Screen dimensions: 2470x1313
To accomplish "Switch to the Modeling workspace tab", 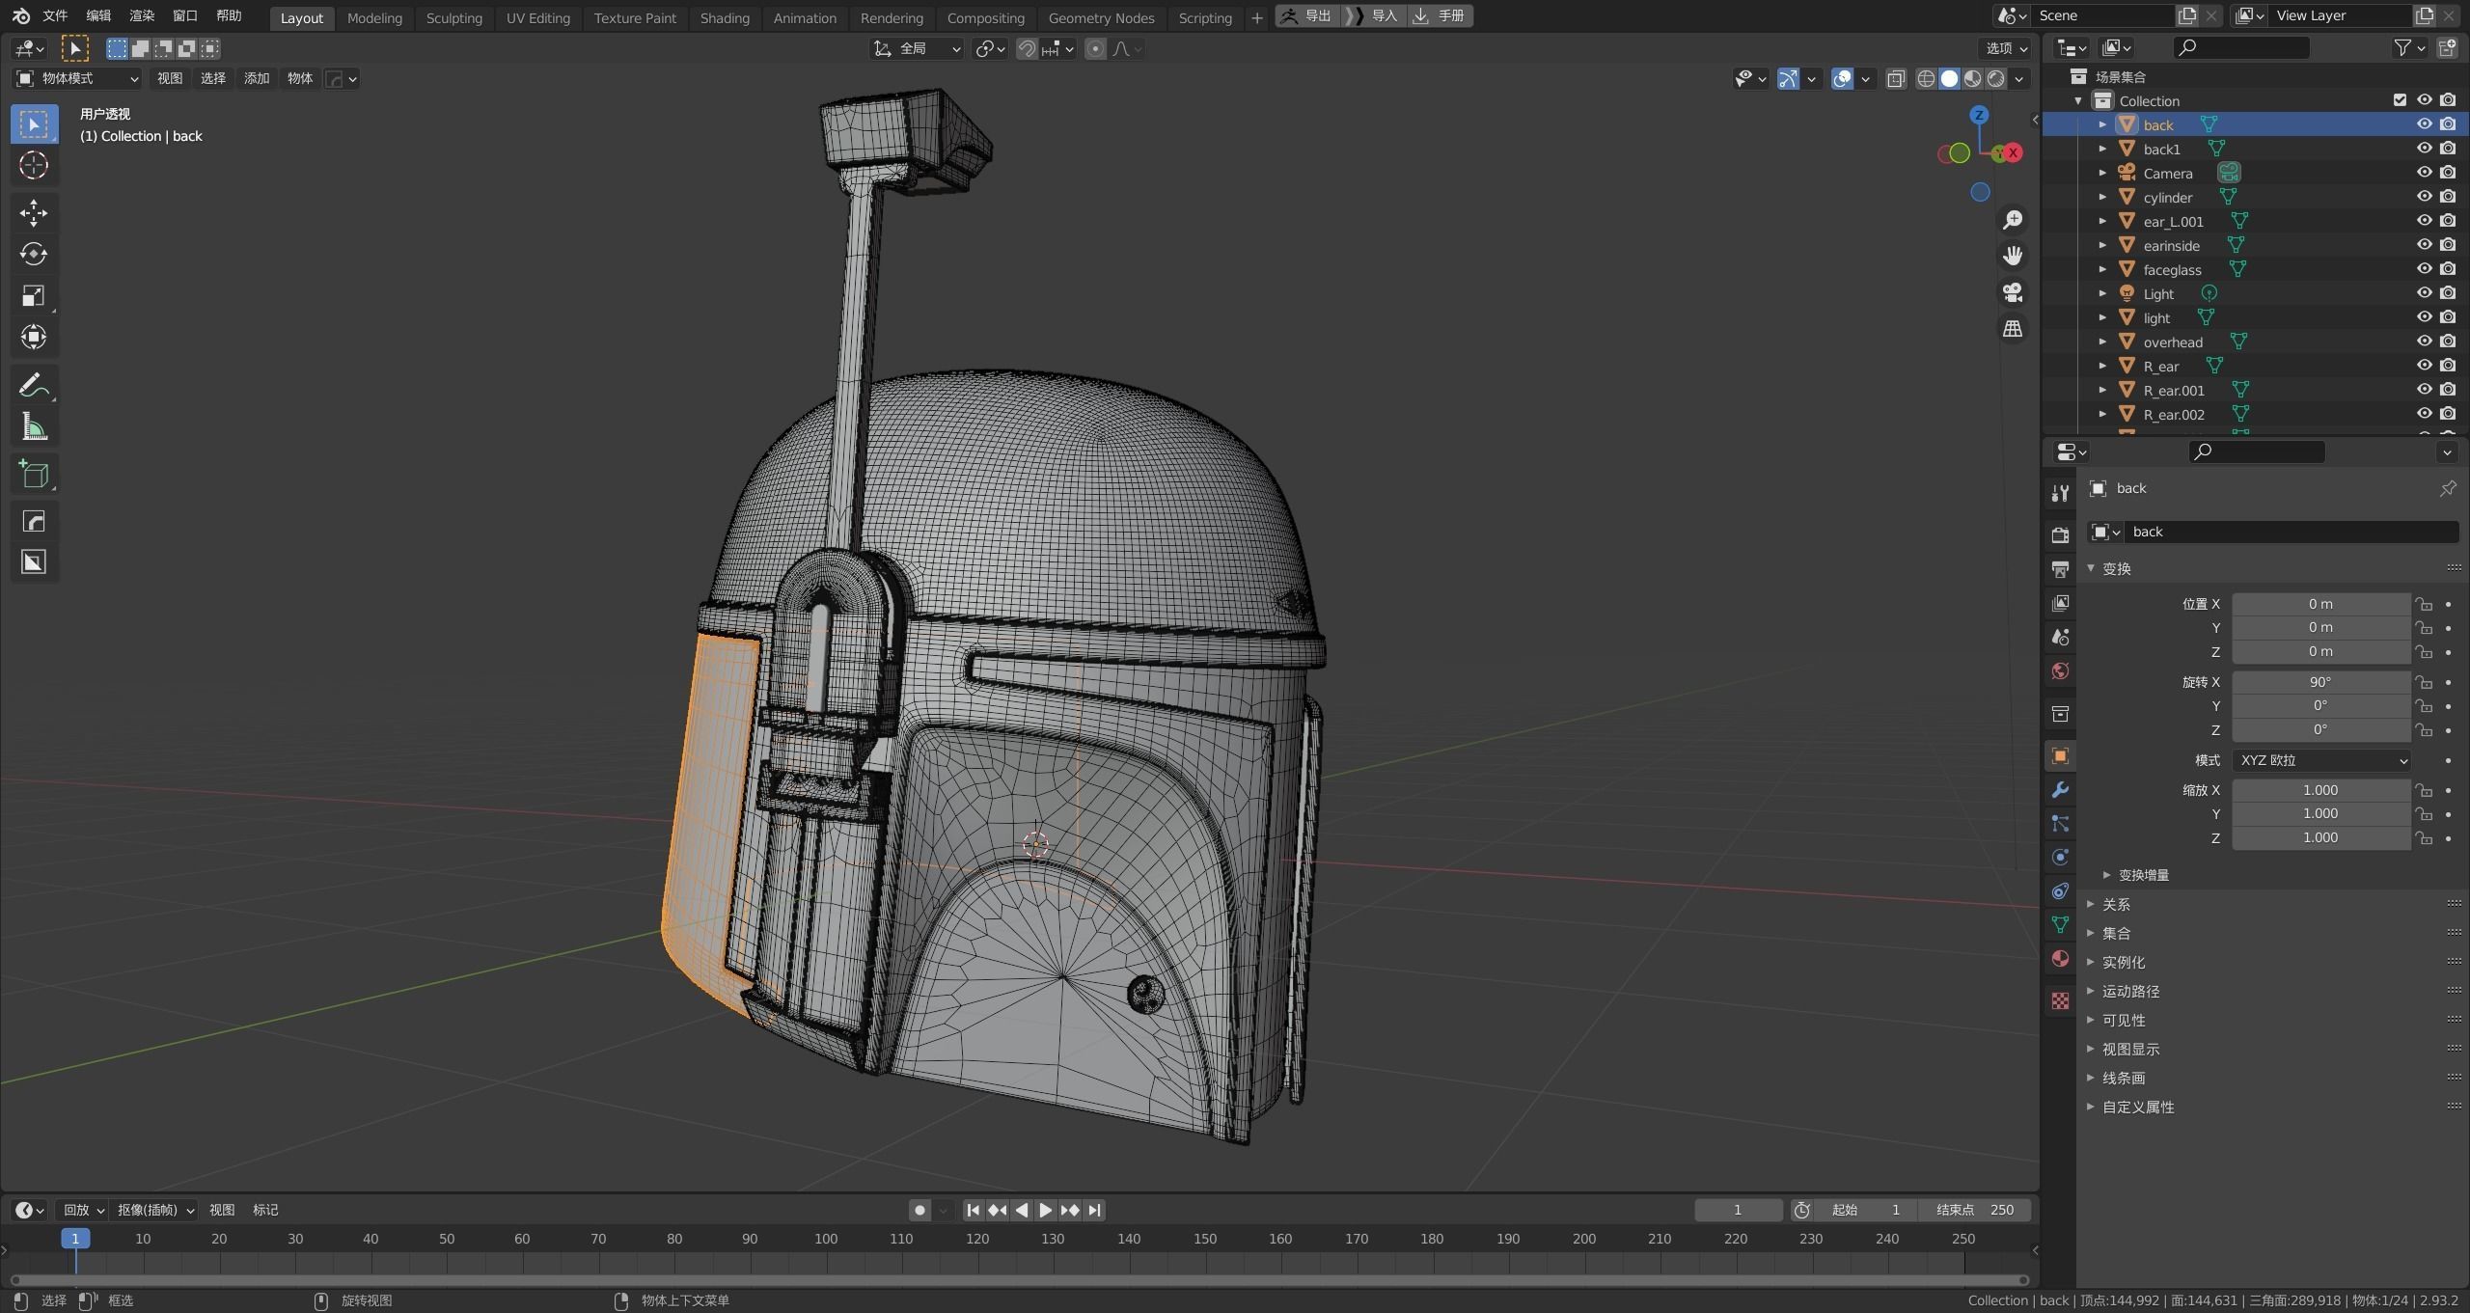I will 374,17.
